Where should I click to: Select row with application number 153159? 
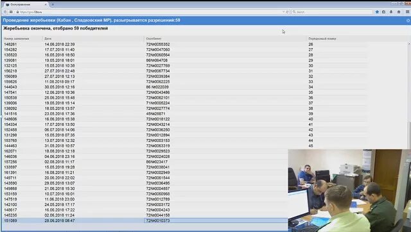tap(145, 194)
